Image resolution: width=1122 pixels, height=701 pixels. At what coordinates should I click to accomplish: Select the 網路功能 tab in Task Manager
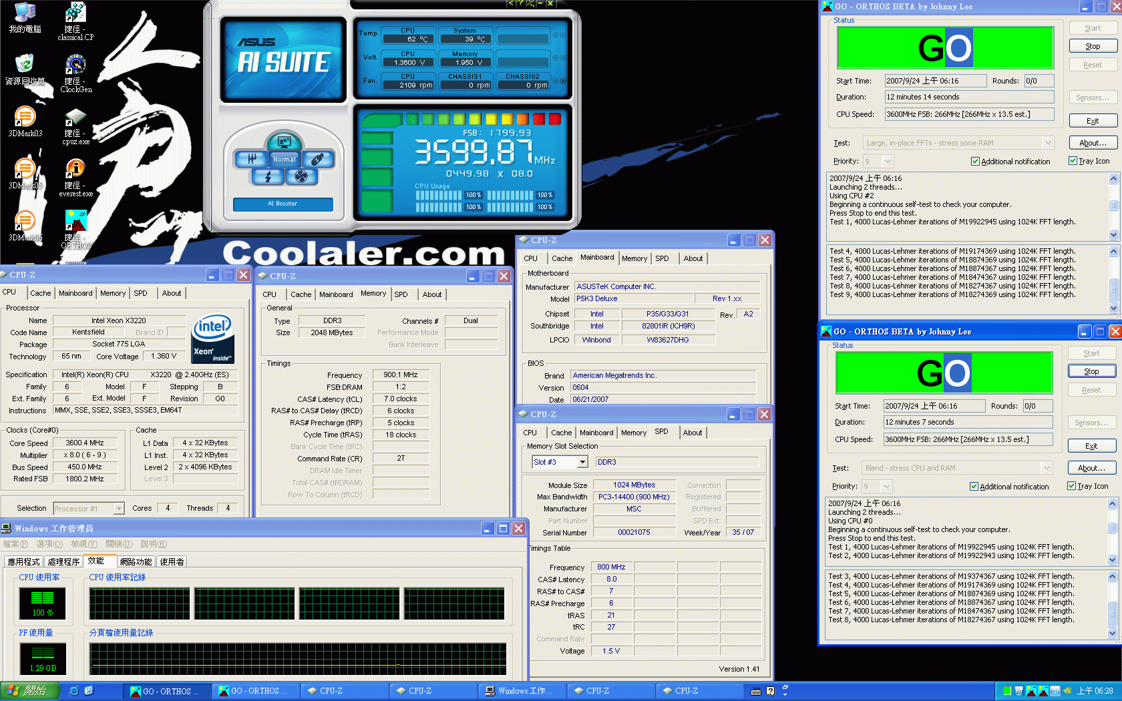click(136, 562)
